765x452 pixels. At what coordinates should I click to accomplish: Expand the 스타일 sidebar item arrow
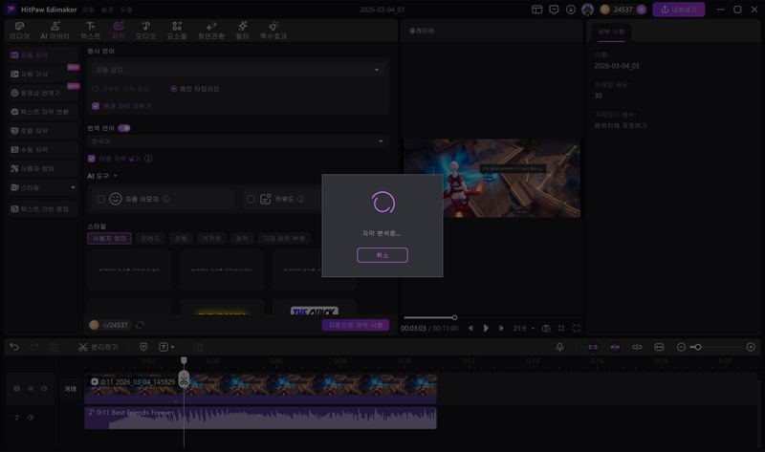pos(73,187)
